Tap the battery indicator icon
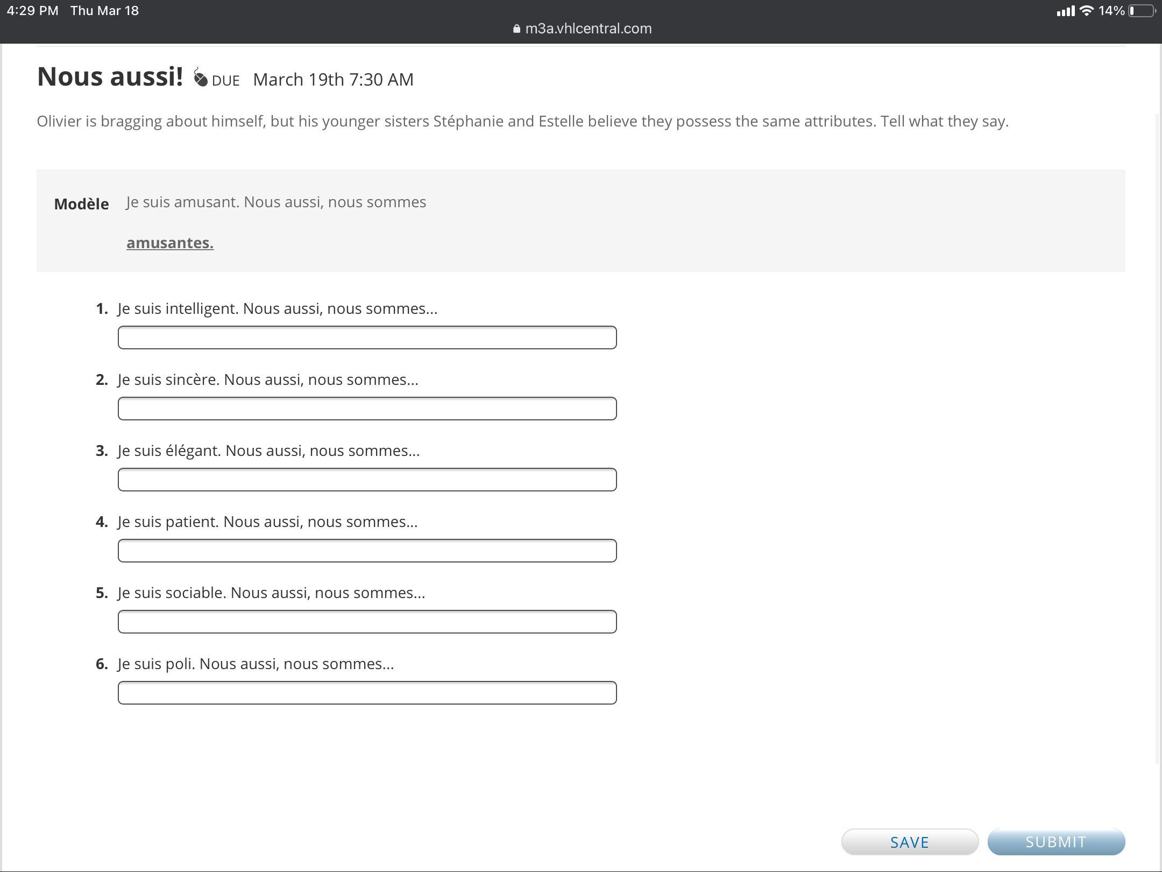This screenshot has width=1162, height=872. coord(1142,11)
